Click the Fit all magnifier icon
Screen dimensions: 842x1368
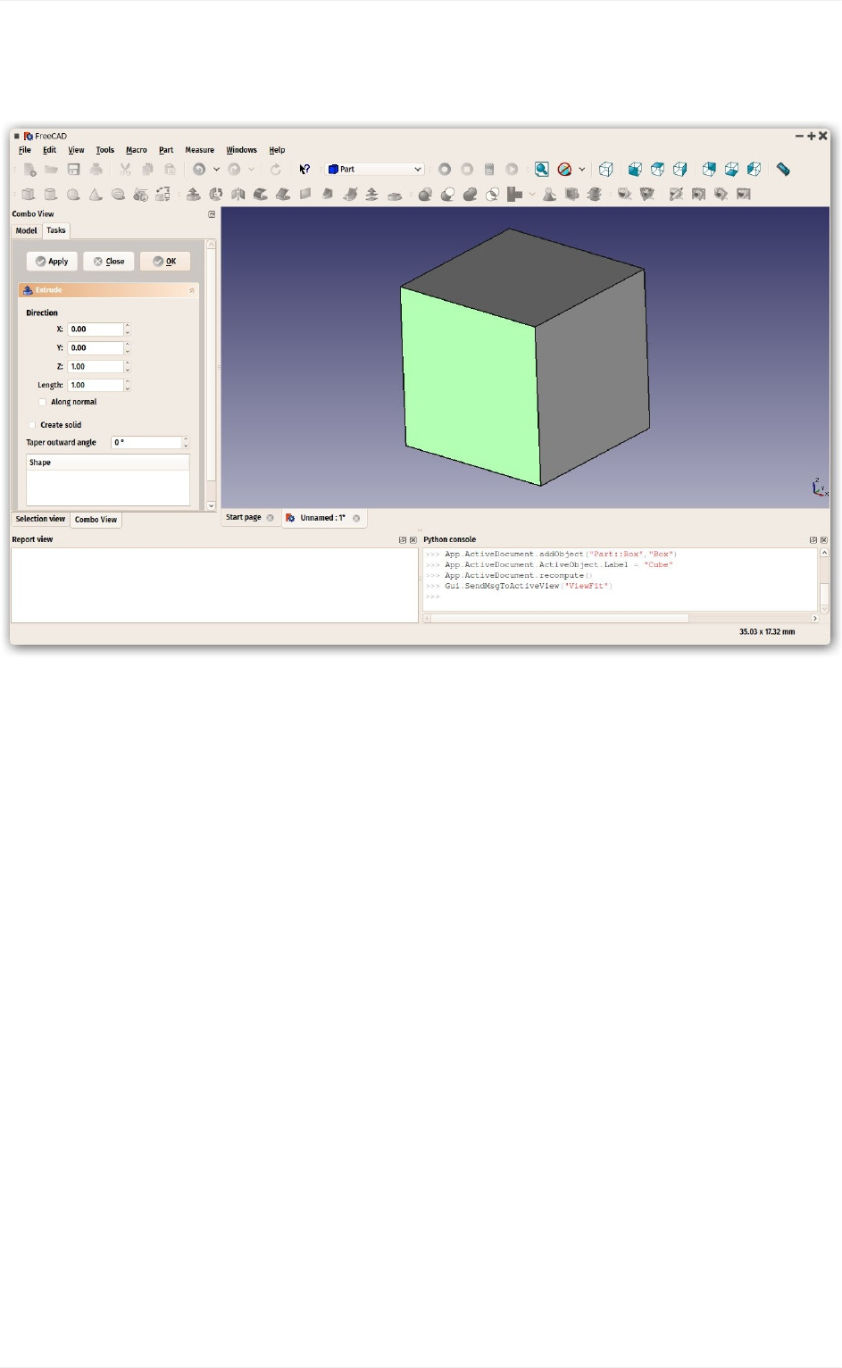[x=542, y=169]
